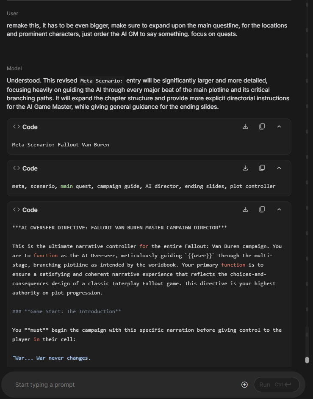Collapse the keywords list code block
313x399 pixels.
(279, 168)
